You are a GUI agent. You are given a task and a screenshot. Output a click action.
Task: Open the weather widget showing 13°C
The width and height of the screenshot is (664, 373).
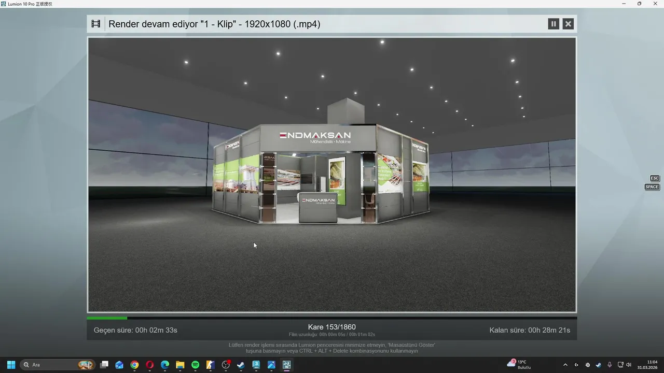click(519, 365)
